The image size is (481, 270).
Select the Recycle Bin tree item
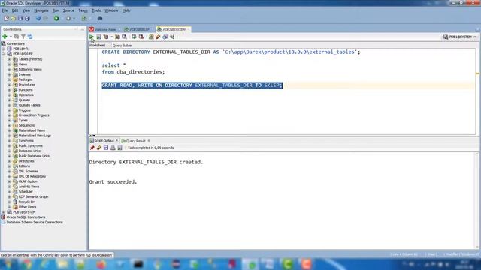(x=27, y=202)
